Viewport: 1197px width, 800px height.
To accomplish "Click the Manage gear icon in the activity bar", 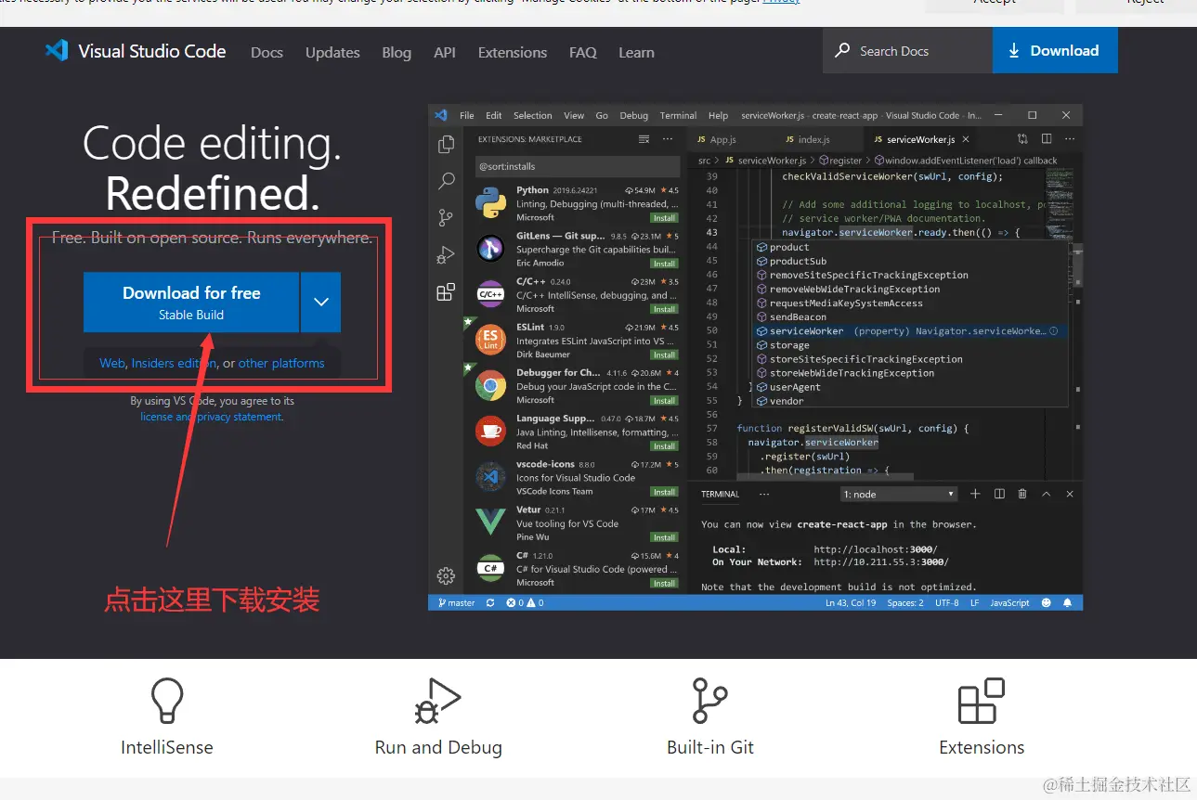I will (446, 575).
